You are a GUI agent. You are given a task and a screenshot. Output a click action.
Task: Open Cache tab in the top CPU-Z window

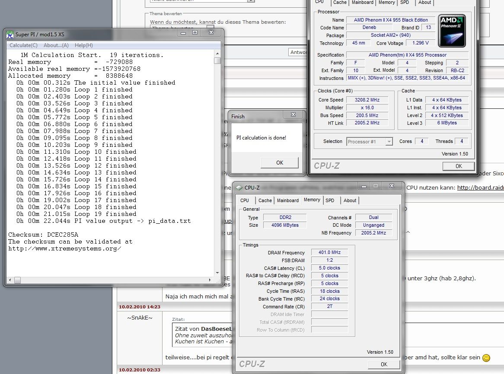pyautogui.click(x=340, y=2)
